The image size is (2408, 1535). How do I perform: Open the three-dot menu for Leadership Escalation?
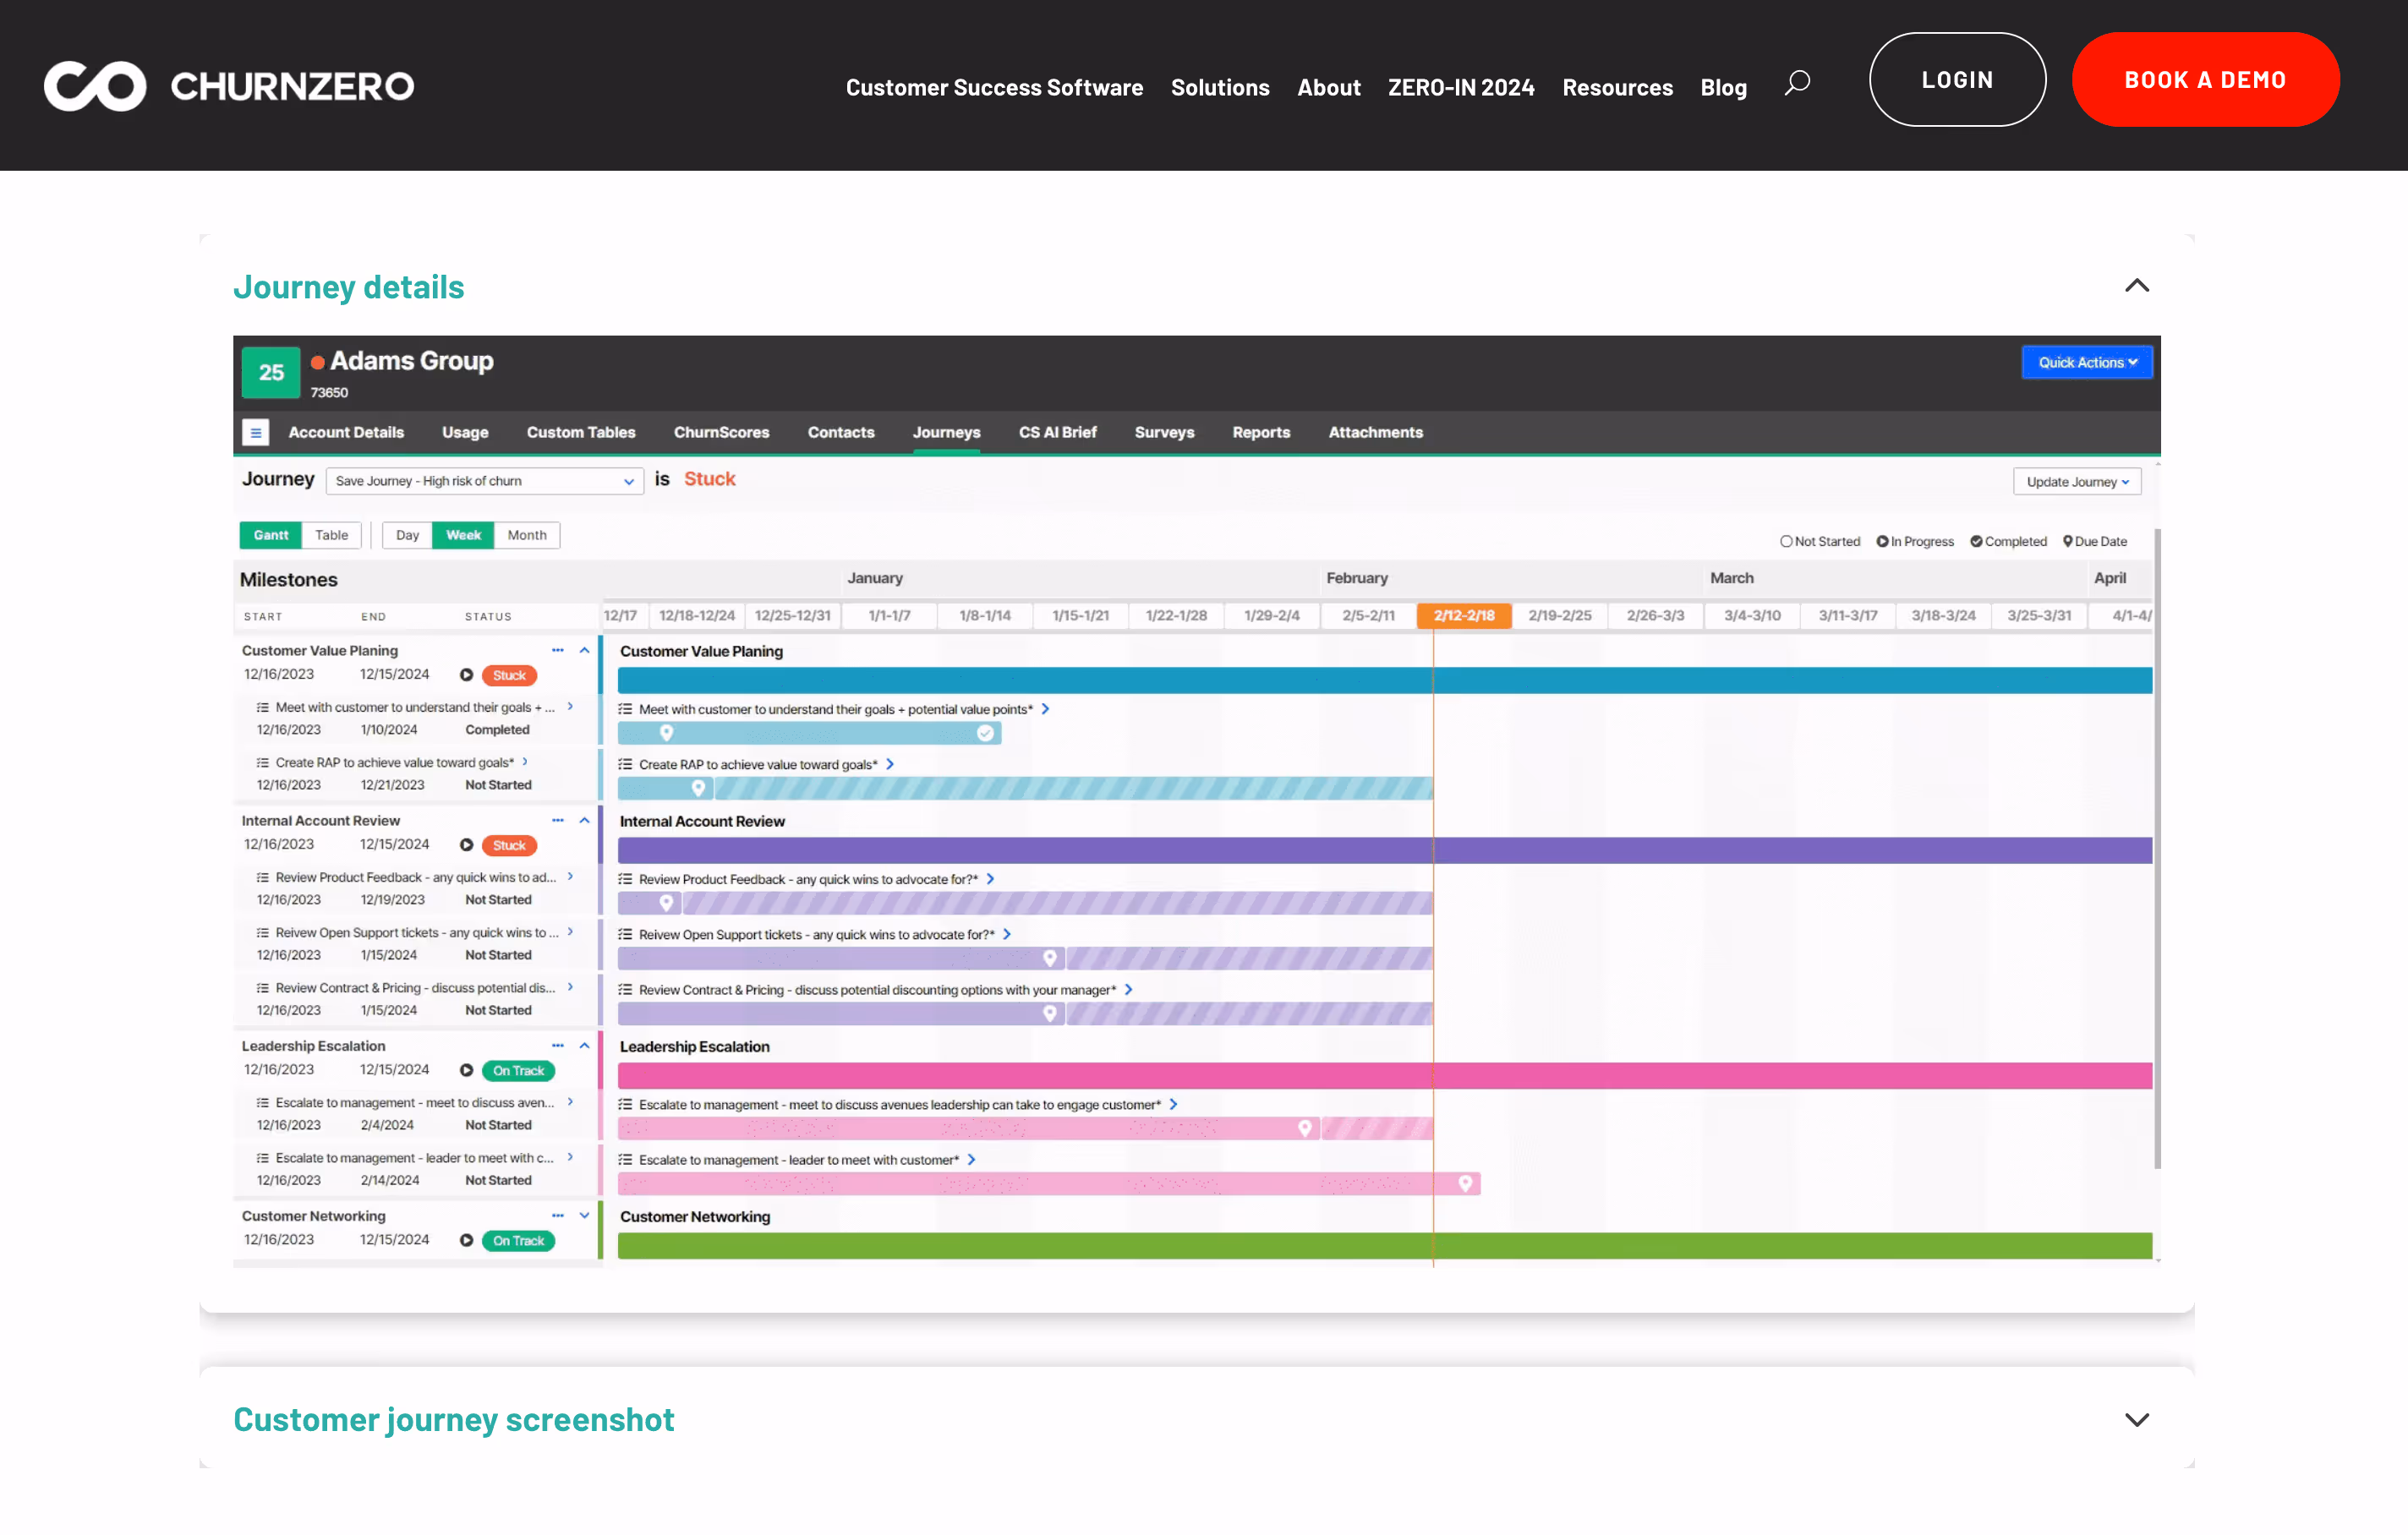pos(558,1045)
